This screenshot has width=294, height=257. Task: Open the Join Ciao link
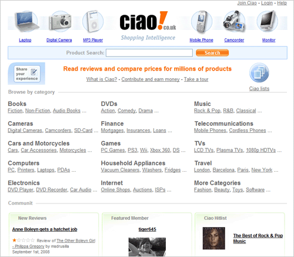[247, 3]
